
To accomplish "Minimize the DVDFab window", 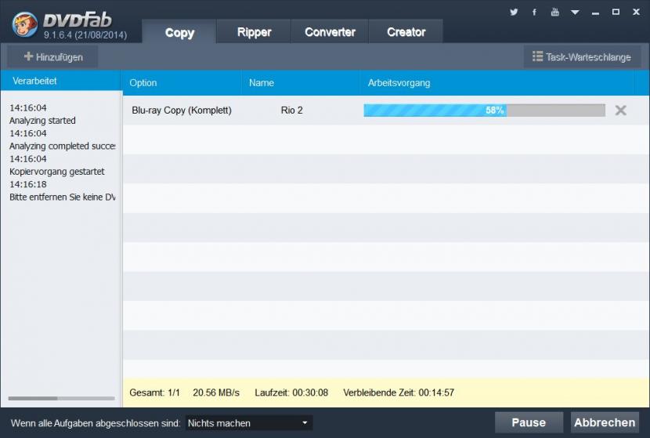I will 596,12.
